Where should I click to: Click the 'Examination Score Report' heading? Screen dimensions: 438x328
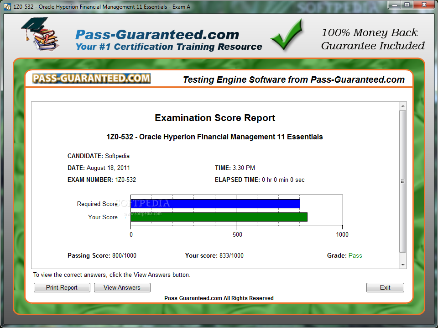click(215, 118)
